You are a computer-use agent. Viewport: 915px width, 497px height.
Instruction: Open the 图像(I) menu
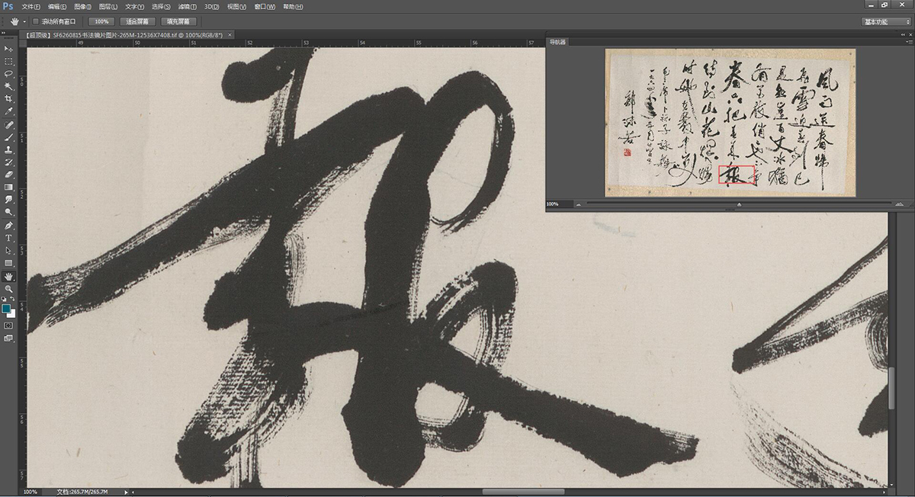[x=82, y=6]
